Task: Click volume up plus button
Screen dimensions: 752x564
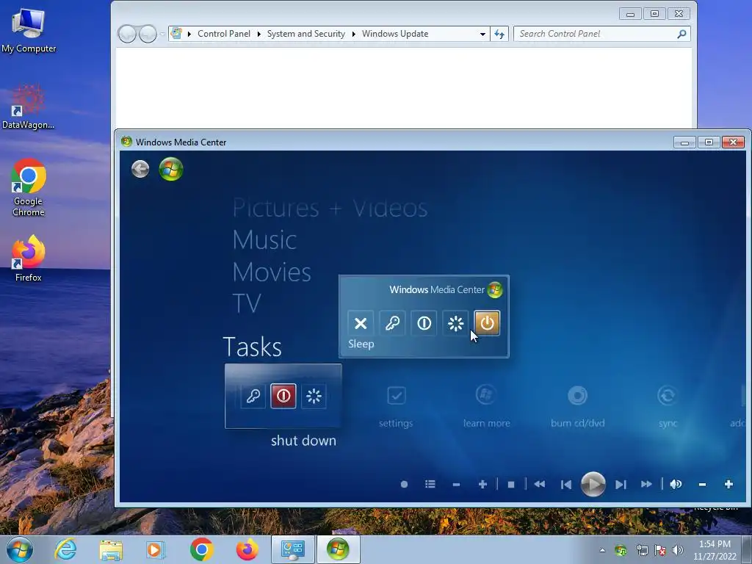Action: click(x=728, y=485)
